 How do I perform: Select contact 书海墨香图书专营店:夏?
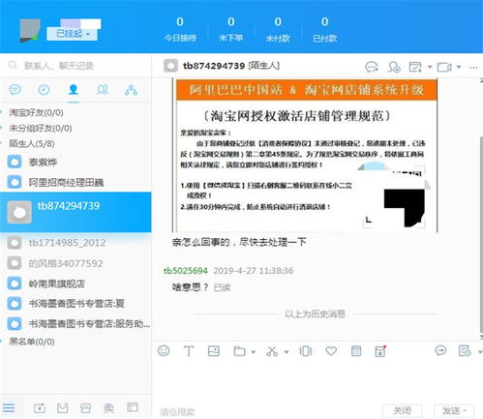(75, 304)
